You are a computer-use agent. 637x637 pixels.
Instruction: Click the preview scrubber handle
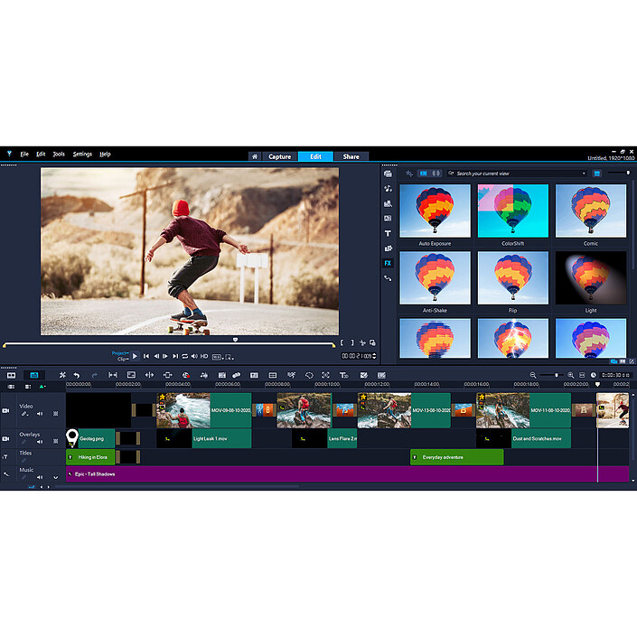(x=235, y=339)
